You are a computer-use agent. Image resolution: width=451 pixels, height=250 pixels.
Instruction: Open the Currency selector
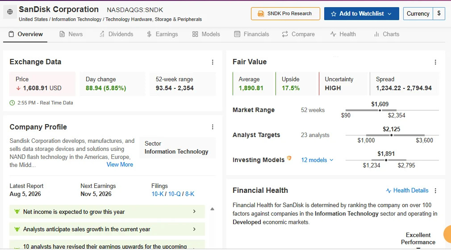418,13
